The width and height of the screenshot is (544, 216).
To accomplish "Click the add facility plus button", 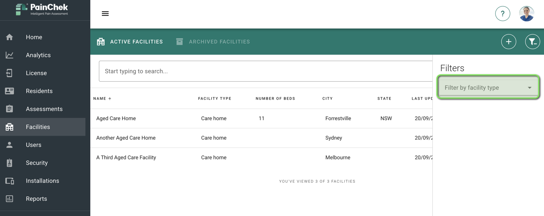I will [x=508, y=42].
